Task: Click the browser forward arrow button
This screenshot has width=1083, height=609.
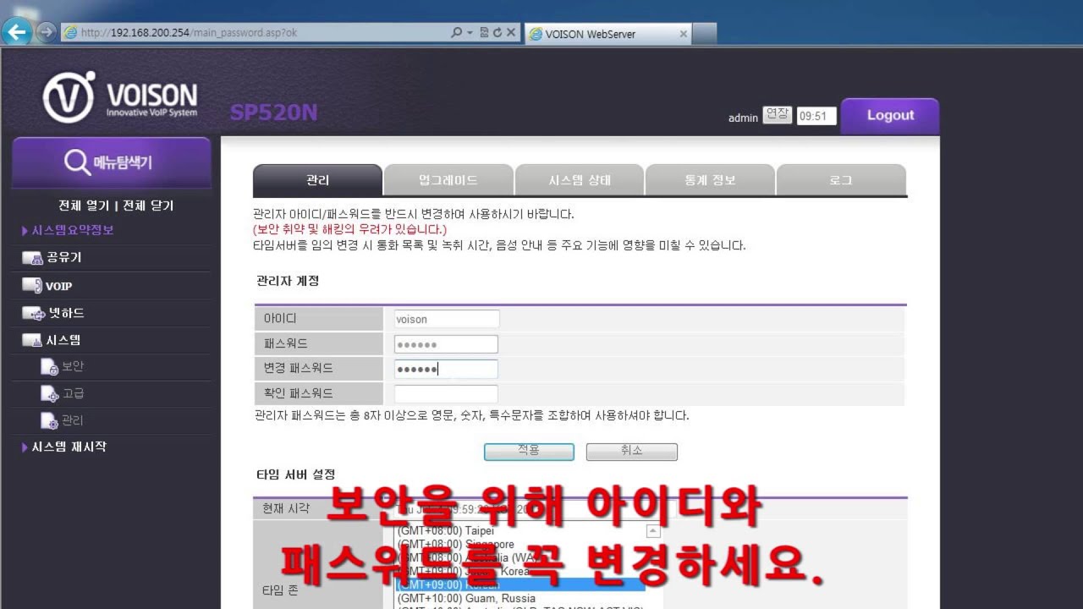Action: 45,33
